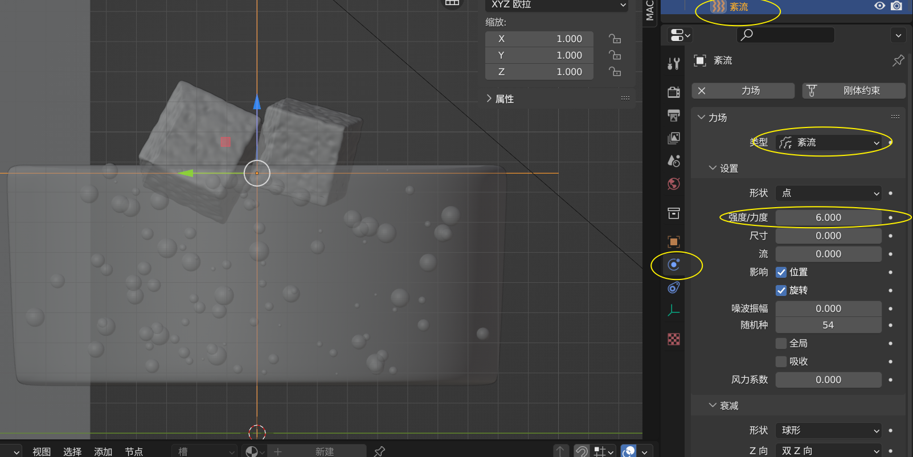The width and height of the screenshot is (913, 457).
Task: Open the Physics properties tab
Action: coord(674,265)
